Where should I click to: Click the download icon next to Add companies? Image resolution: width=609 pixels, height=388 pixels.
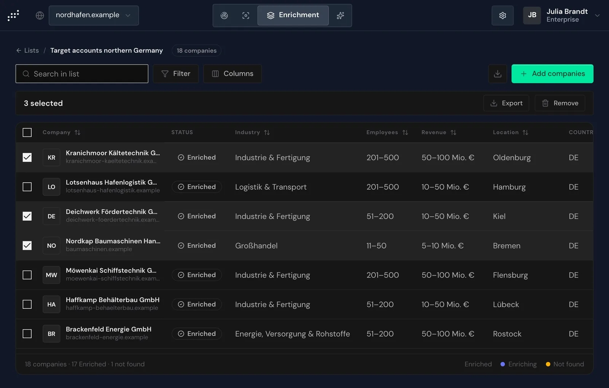tap(497, 74)
